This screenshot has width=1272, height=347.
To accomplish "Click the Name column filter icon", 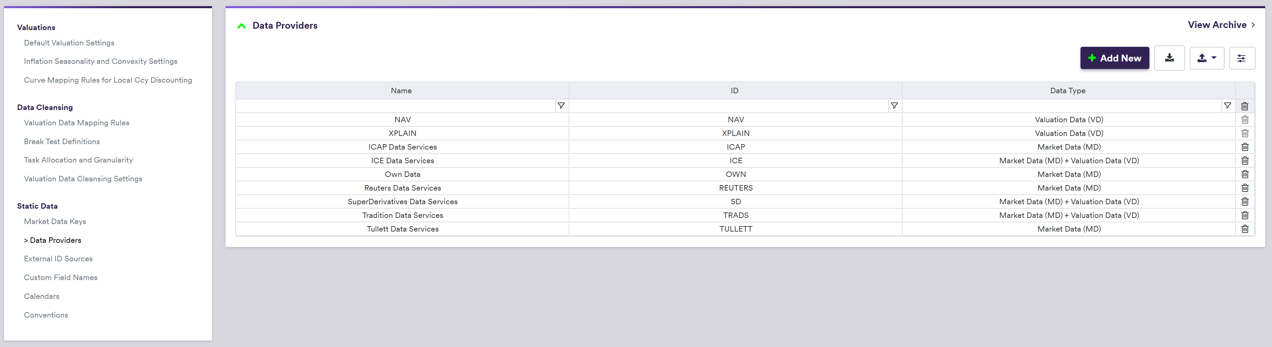I will [x=561, y=106].
